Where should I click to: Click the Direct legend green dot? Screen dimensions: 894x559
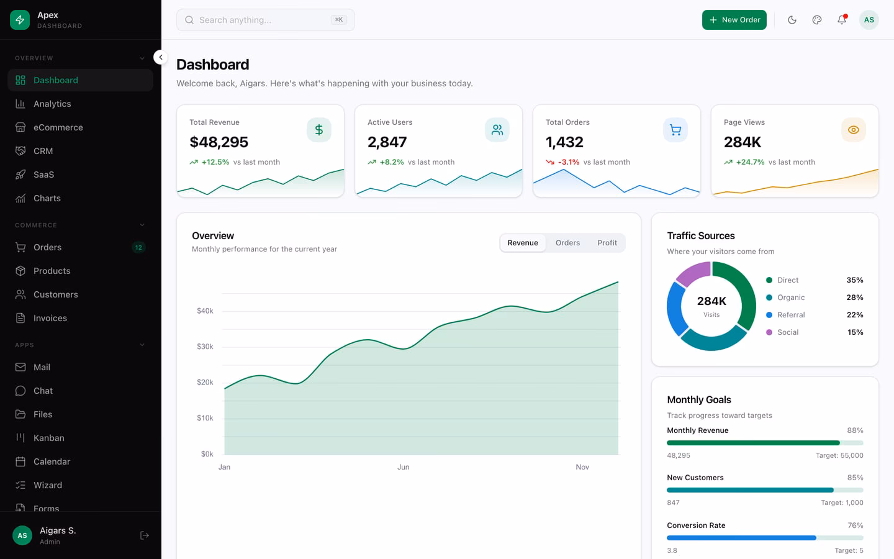tap(769, 280)
